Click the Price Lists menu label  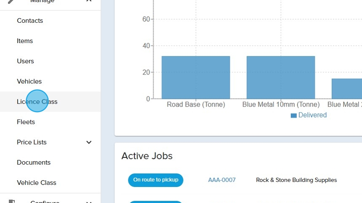32,142
